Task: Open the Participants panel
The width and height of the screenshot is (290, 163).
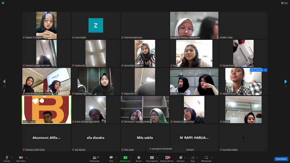Action: [95, 158]
